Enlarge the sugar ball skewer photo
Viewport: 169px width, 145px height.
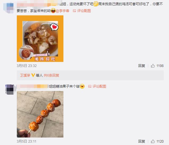pyautogui.click(x=40, y=114)
